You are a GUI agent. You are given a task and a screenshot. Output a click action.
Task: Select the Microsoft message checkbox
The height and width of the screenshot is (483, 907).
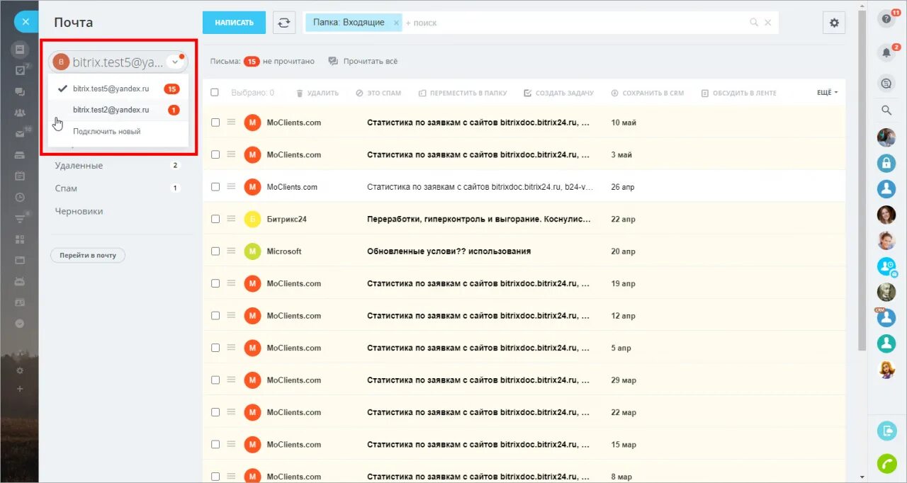click(x=215, y=251)
